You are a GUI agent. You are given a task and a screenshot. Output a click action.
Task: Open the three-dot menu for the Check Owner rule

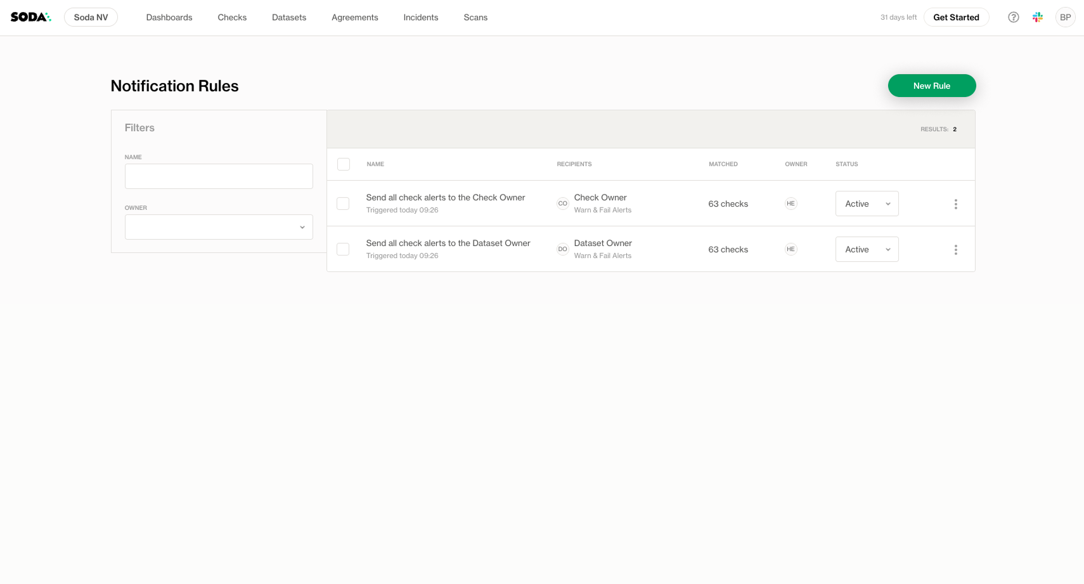pos(955,204)
